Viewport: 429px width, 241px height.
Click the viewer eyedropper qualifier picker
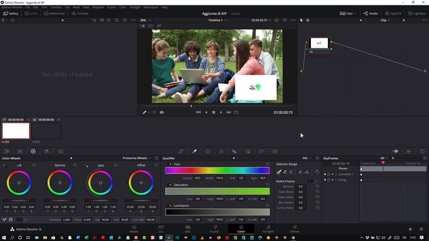tap(144, 112)
